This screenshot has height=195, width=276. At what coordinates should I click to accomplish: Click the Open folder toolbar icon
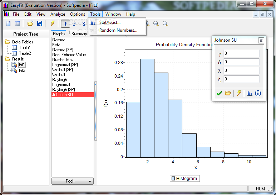[x=30, y=23]
